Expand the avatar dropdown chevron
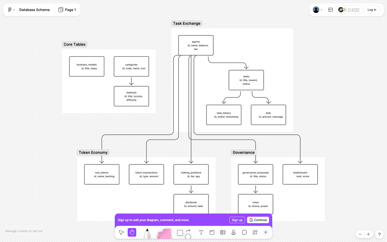This screenshot has height=242, width=387. point(321,10)
